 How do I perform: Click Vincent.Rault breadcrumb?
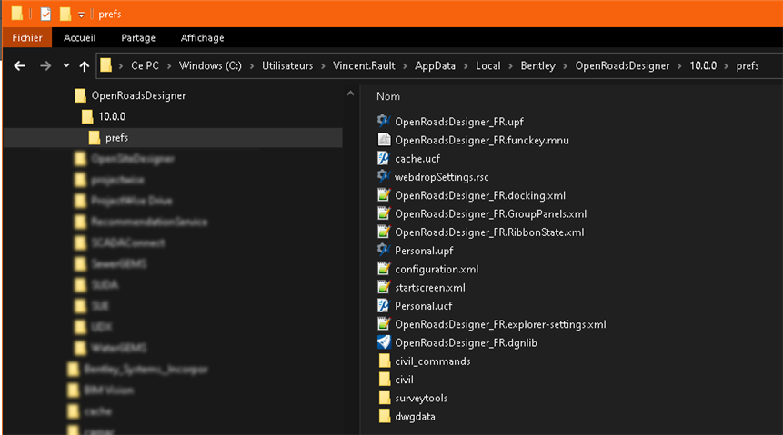coord(364,66)
